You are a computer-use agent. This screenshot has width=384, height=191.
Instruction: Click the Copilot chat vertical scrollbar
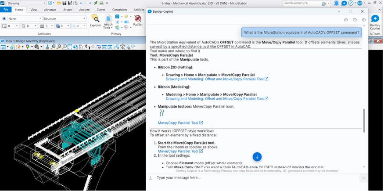[364, 120]
